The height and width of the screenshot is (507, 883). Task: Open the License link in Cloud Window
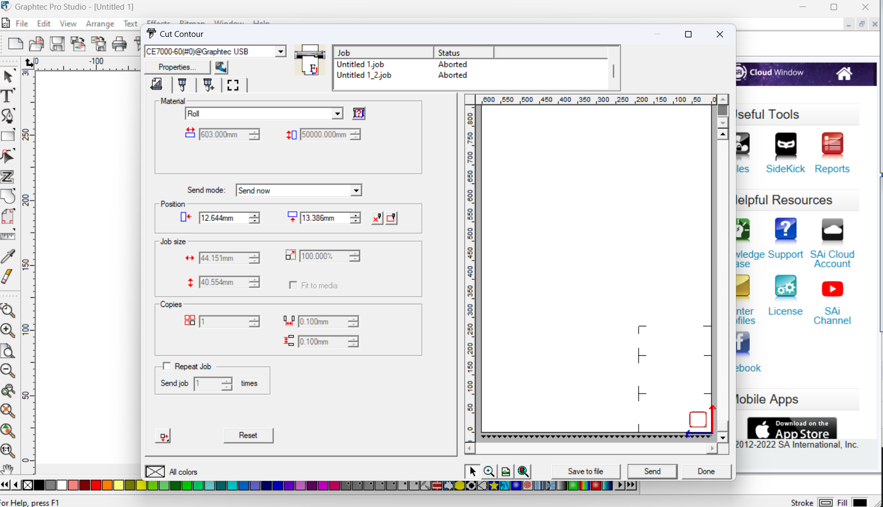[785, 295]
